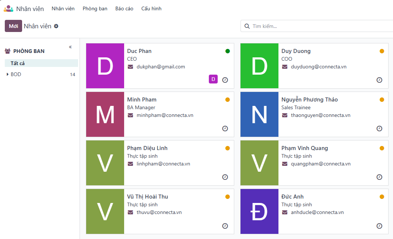Click Vũ Thị Hoài Thu's orange presence status dot
393x239 pixels.
coord(228,197)
